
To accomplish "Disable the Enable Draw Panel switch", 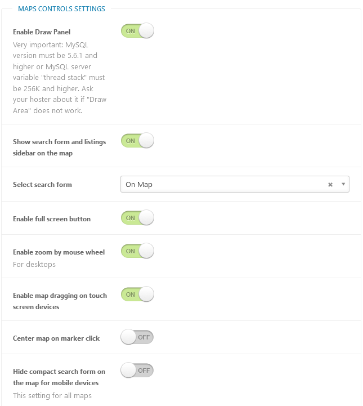I will pyautogui.click(x=137, y=31).
